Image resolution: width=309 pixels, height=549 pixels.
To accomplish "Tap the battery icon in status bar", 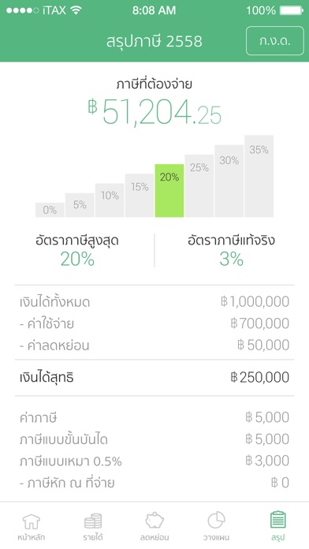I will tap(292, 10).
